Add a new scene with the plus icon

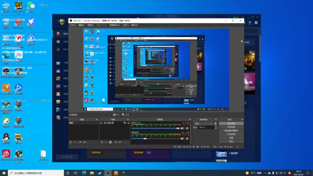click(70, 142)
